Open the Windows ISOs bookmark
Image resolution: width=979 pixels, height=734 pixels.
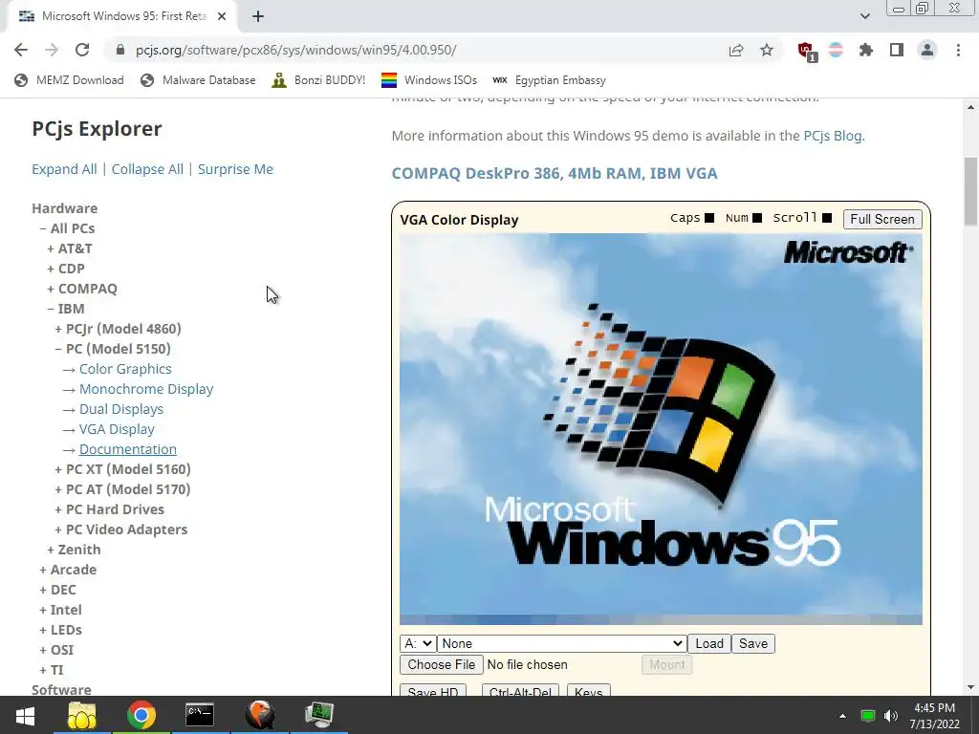[429, 80]
